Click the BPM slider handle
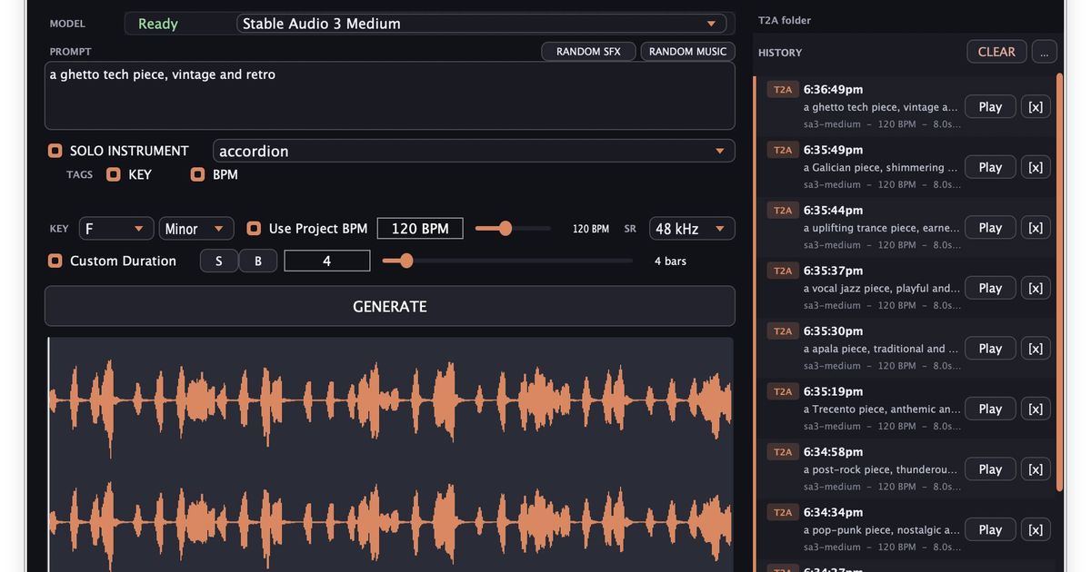The image size is (1091, 572). pos(505,229)
